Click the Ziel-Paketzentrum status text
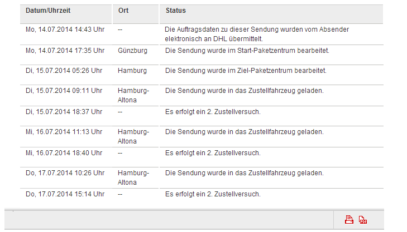Screen dimensions: 407x232 (246, 71)
